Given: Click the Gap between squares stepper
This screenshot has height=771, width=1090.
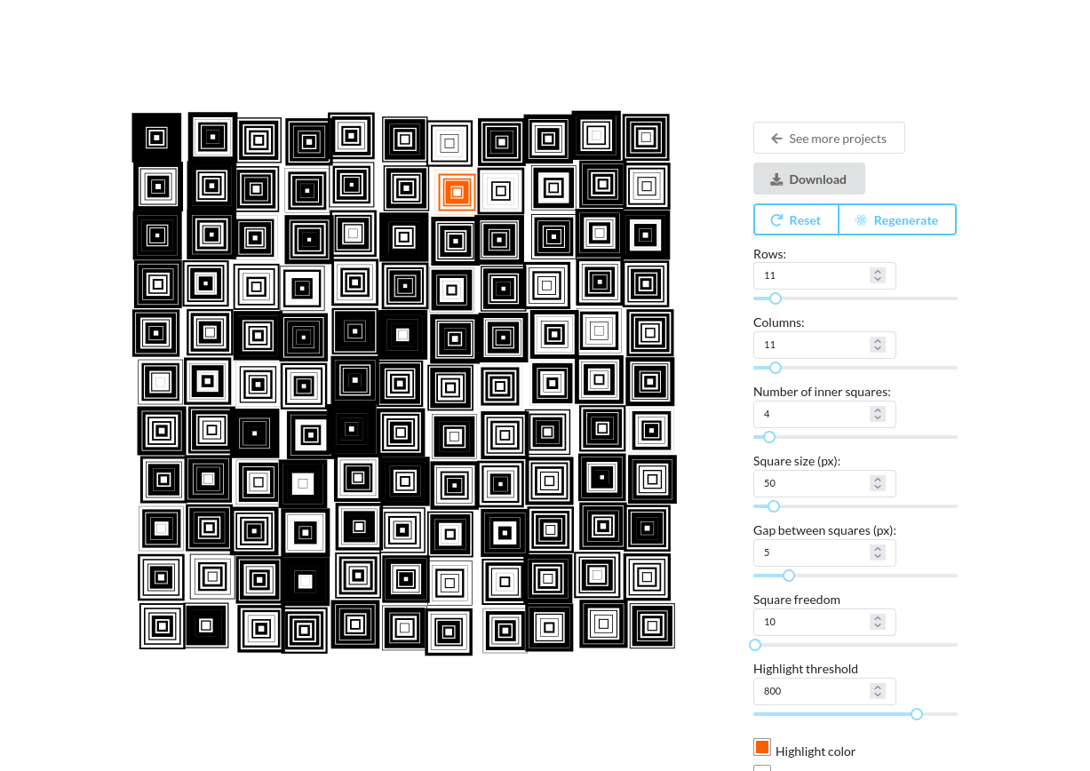Looking at the screenshot, I should (x=878, y=552).
